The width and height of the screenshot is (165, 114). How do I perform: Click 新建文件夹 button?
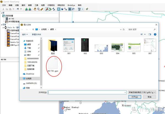tap(36, 35)
